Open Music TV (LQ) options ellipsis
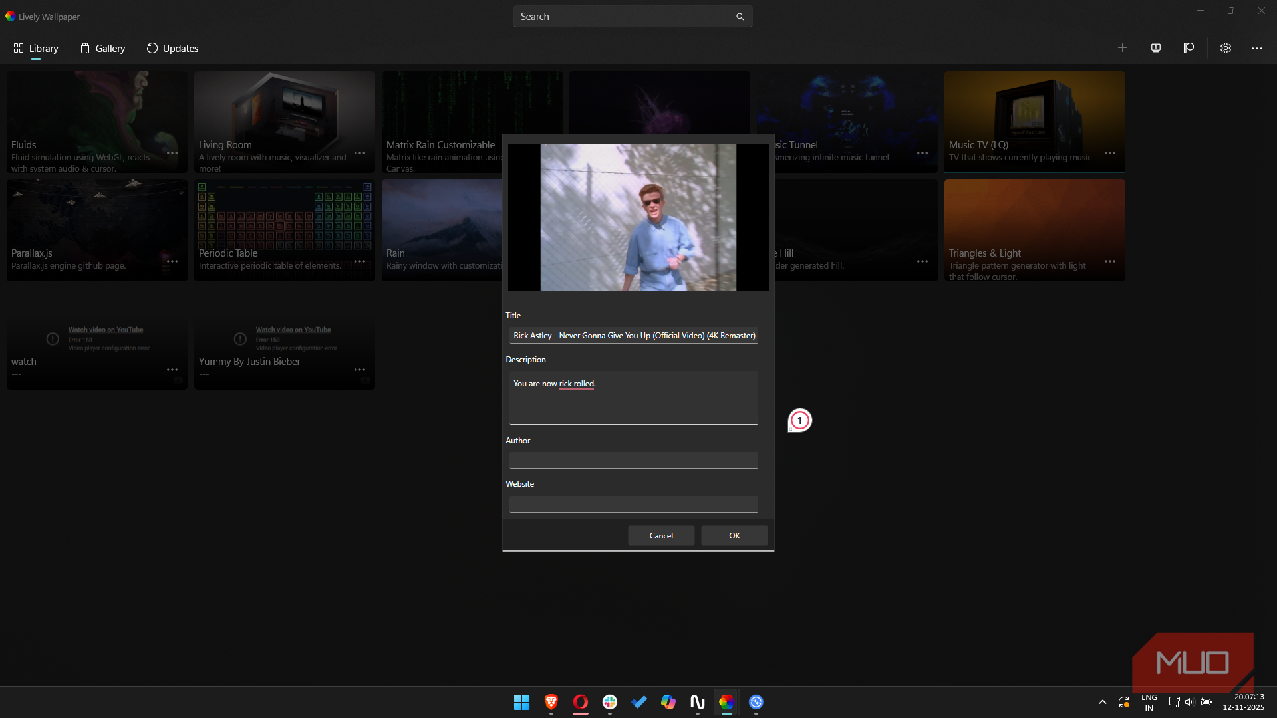The image size is (1277, 718). 1110,153
